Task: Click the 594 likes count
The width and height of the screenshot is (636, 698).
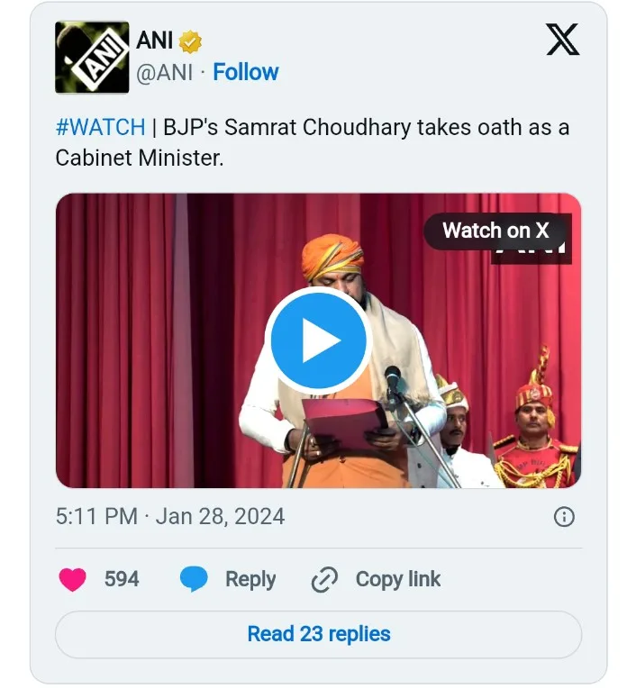Action: click(122, 579)
